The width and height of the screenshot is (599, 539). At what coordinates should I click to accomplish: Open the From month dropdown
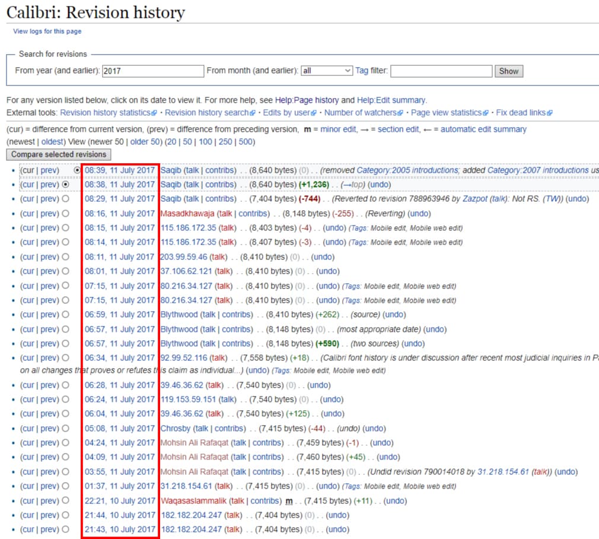327,71
